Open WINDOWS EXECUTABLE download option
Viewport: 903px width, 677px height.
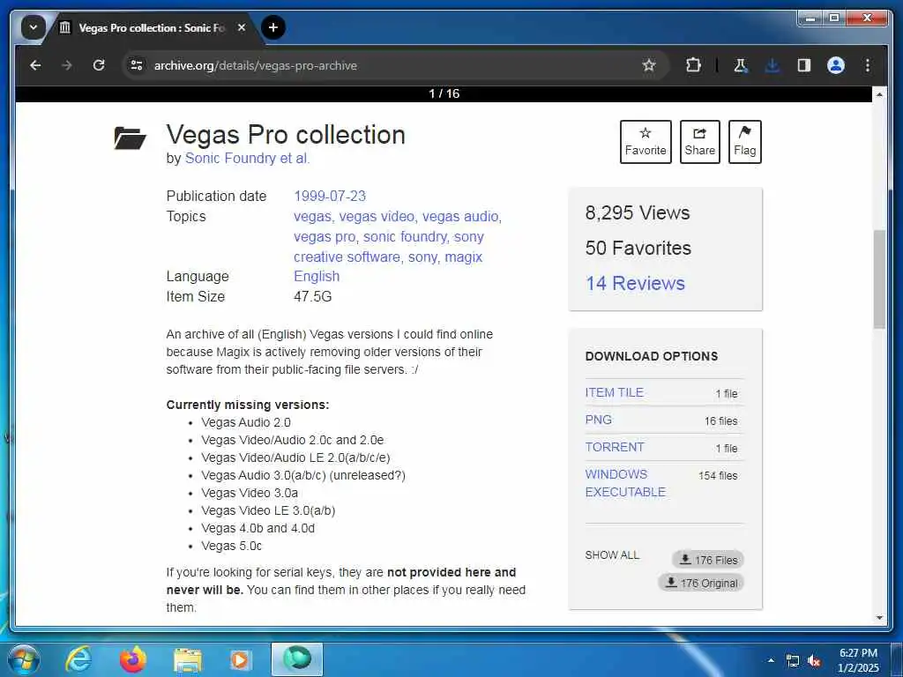625,483
